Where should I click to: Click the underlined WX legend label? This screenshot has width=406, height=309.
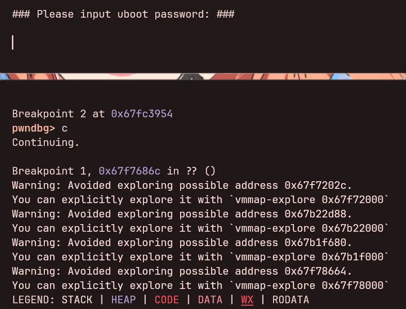[247, 300]
